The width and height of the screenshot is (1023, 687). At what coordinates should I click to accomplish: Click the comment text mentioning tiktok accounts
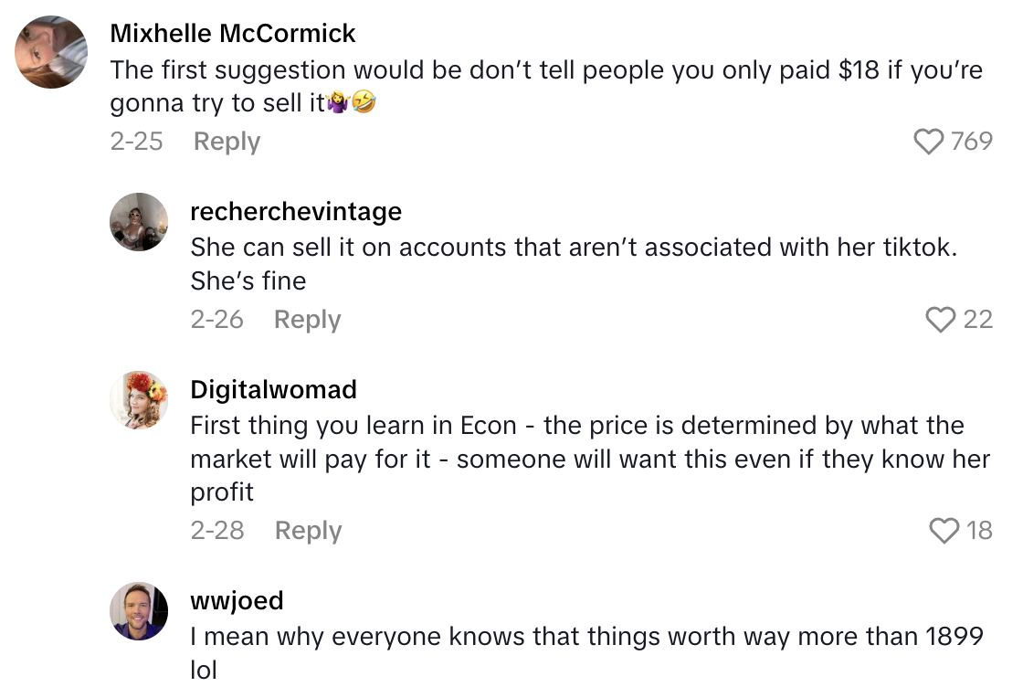point(573,264)
